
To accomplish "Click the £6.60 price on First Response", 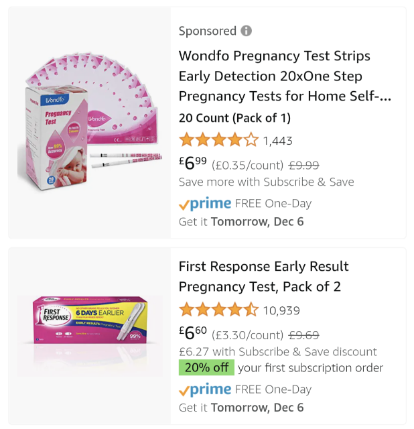I will coord(193,332).
